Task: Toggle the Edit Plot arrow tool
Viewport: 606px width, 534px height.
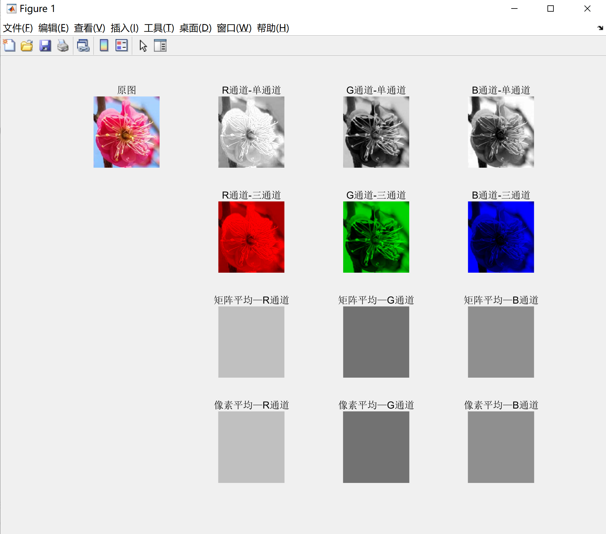Action: click(x=143, y=46)
